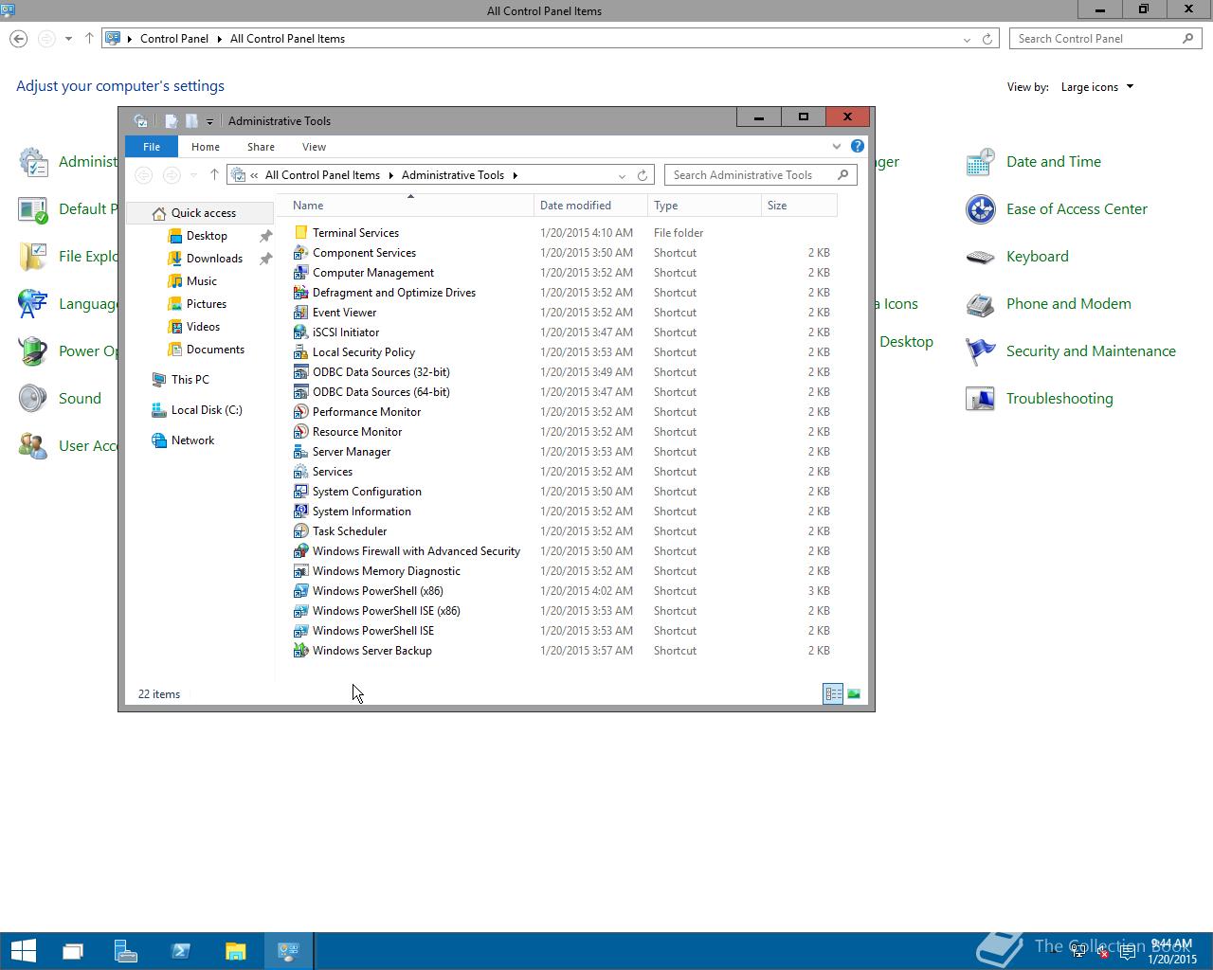This screenshot has width=1213, height=970.
Task: Select the Resource Monitor icon
Action: tap(300, 432)
